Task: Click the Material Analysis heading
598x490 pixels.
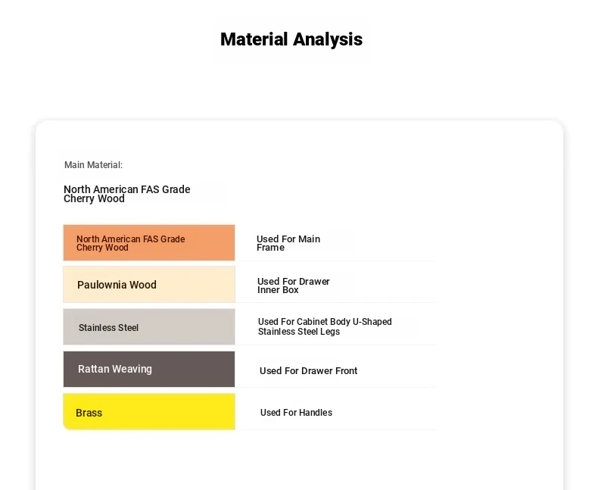Action: [x=291, y=39]
